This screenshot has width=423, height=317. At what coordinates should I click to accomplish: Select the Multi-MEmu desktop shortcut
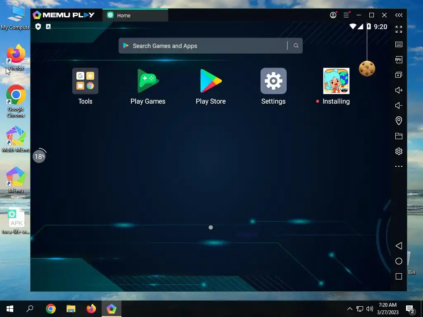pyautogui.click(x=16, y=139)
